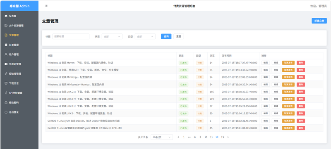Click 重置 to clear the filters
The width and height of the screenshot is (331, 149).
point(179,36)
